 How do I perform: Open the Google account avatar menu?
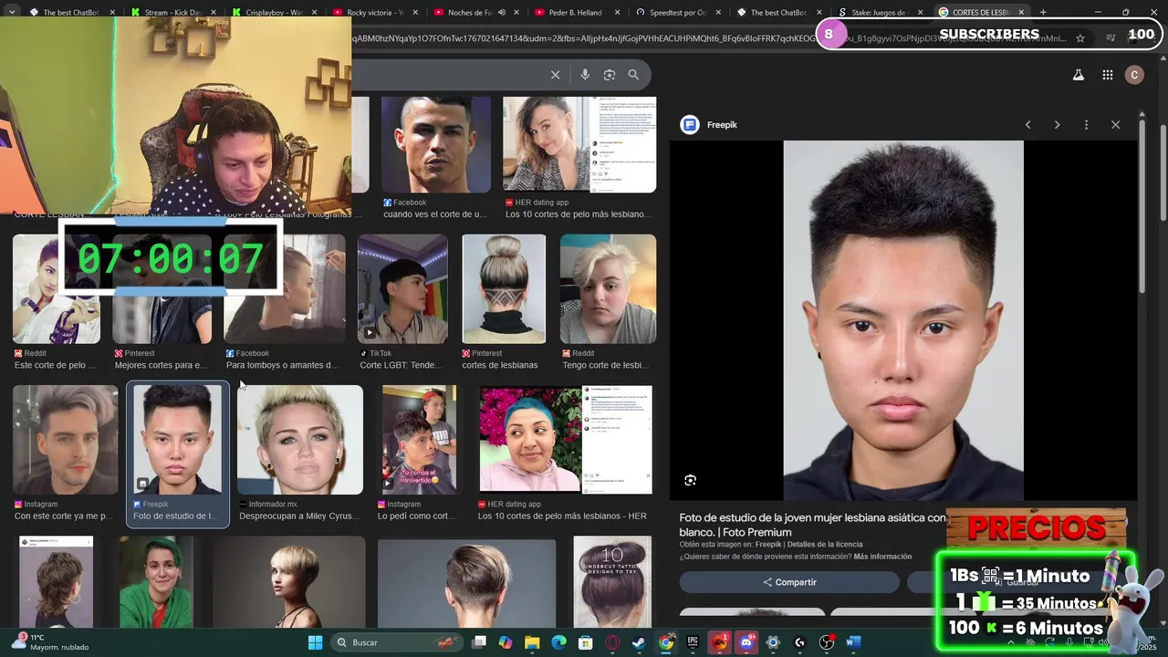(x=1134, y=75)
